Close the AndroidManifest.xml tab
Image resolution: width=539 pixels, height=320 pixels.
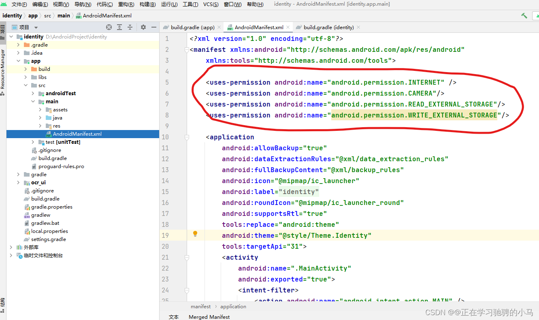288,27
